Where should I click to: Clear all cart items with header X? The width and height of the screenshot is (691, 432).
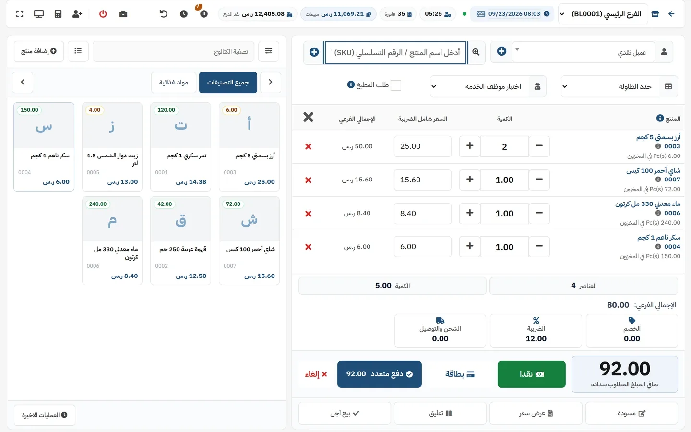coord(308,117)
